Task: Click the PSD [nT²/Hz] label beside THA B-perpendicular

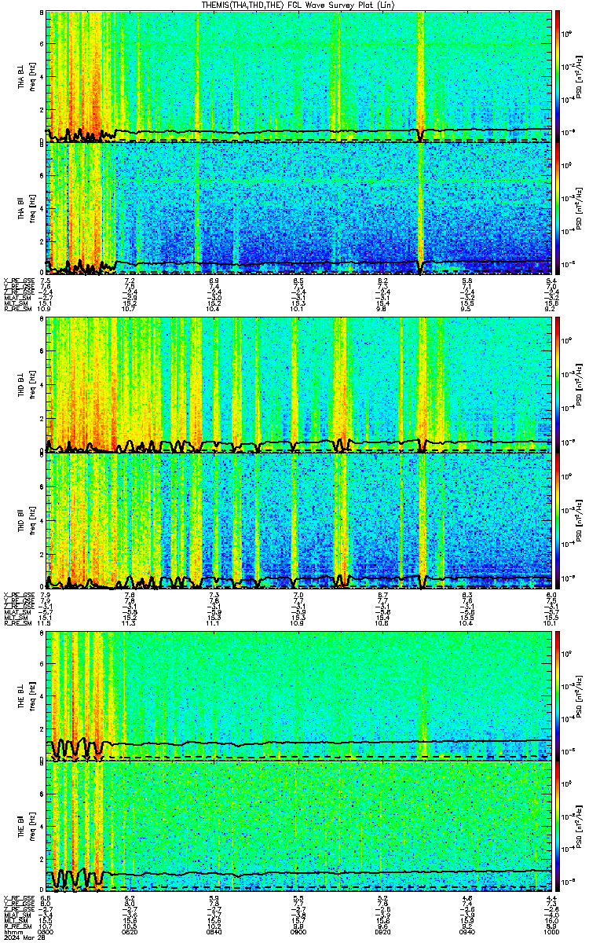Action: click(x=580, y=77)
